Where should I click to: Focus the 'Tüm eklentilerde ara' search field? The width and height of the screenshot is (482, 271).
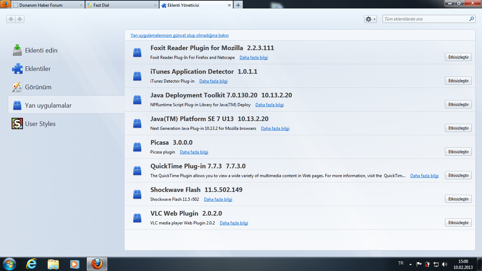coord(429,19)
